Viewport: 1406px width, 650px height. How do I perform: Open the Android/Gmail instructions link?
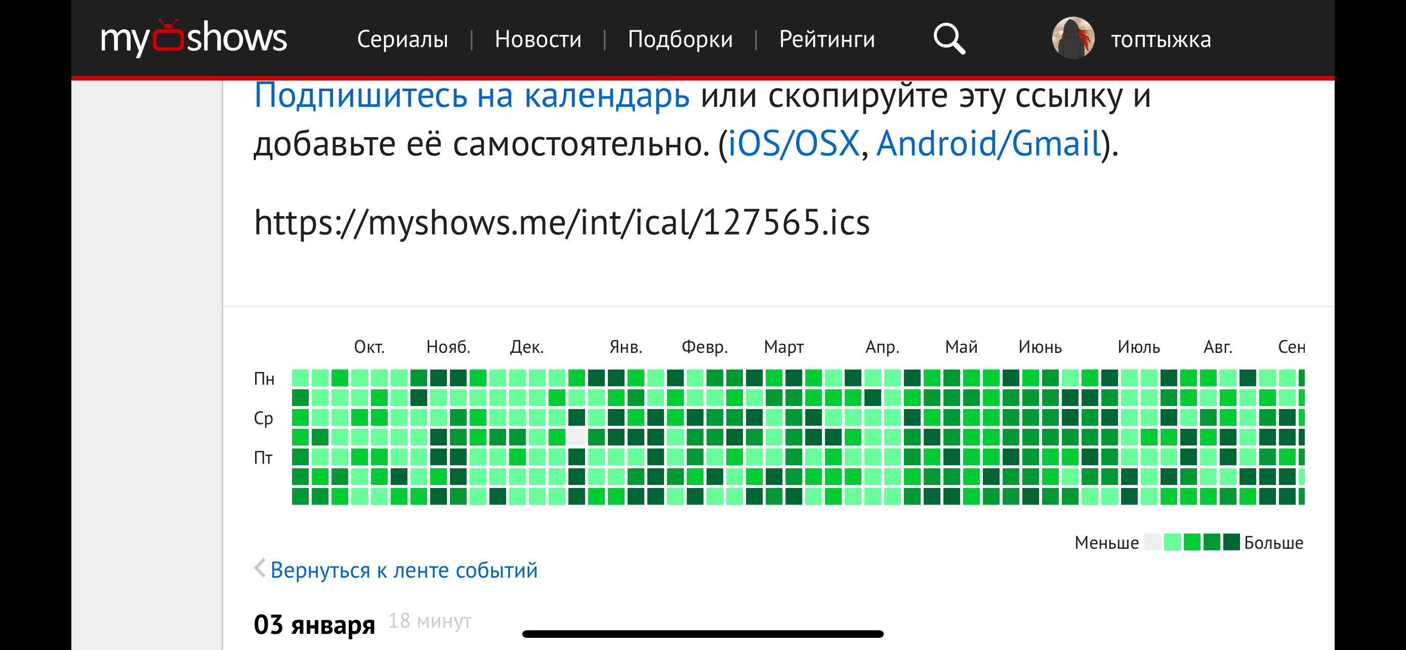click(x=988, y=144)
